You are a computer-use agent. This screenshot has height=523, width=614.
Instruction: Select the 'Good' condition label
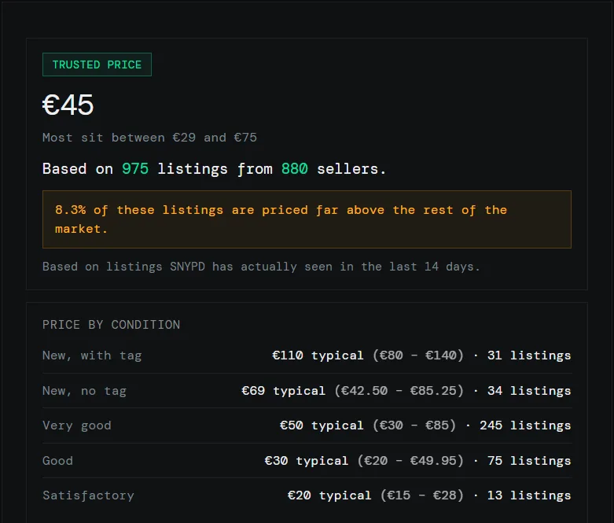pyautogui.click(x=57, y=461)
